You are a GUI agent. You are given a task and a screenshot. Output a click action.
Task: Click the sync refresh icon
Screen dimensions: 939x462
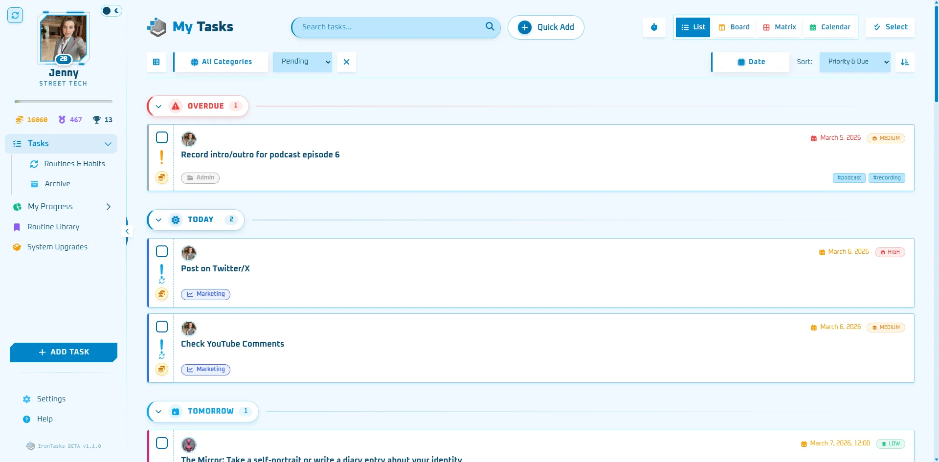pyautogui.click(x=15, y=15)
